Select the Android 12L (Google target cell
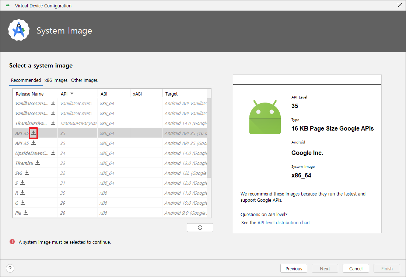The height and width of the screenshot is (277, 406). (185, 173)
